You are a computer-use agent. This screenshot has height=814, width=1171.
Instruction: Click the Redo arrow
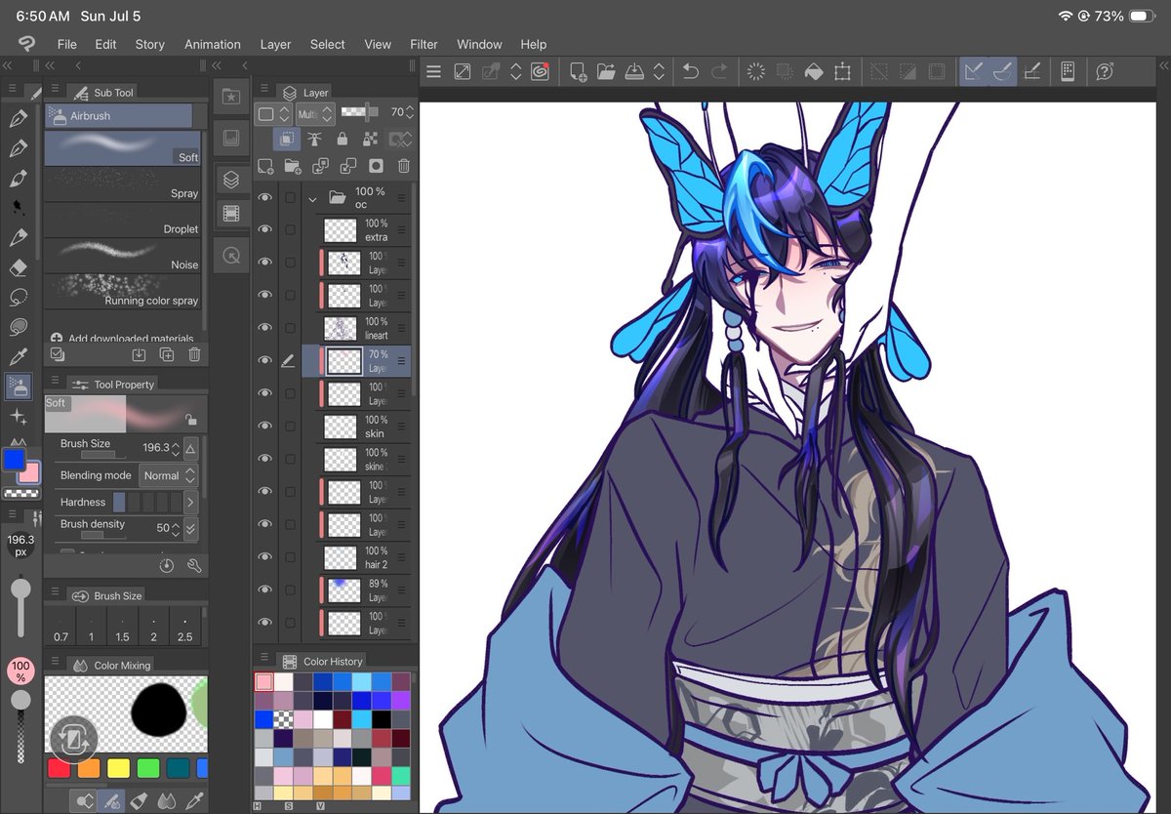pos(719,71)
